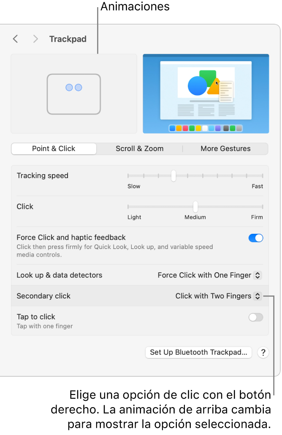
Task: Switch to the Scroll & Zoom tab
Action: click(x=139, y=149)
